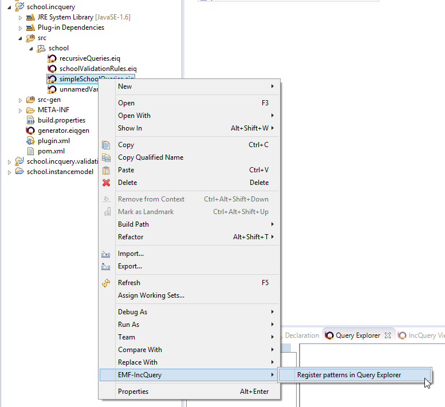Click the META-INF folder icon
445x407 pixels.
click(x=30, y=110)
